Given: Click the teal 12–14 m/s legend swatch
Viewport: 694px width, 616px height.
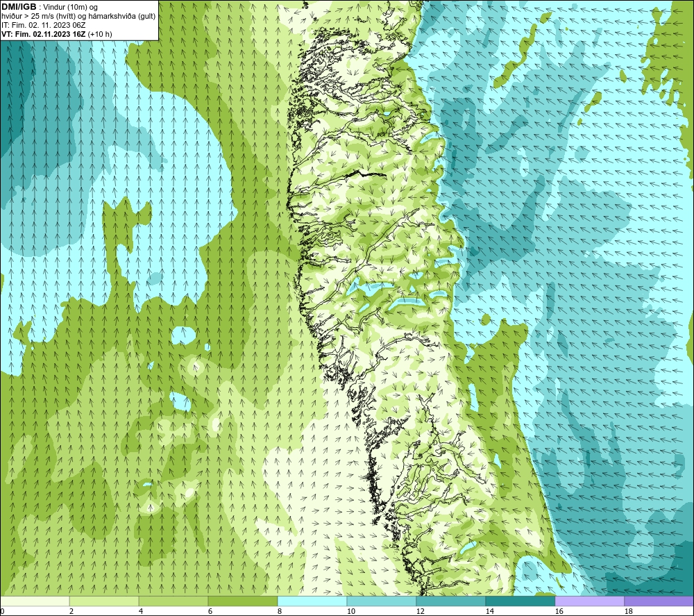Looking at the screenshot, I should coord(450,601).
